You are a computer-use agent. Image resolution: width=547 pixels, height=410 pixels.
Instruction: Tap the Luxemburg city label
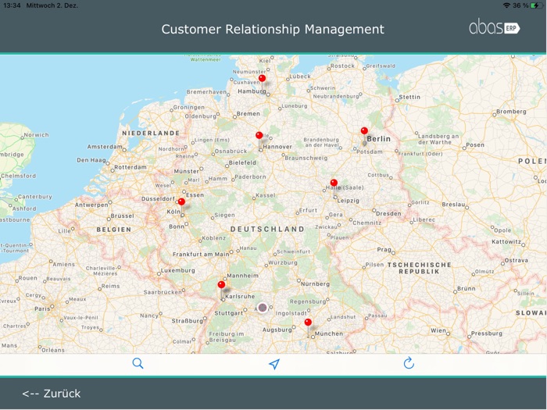point(178,270)
